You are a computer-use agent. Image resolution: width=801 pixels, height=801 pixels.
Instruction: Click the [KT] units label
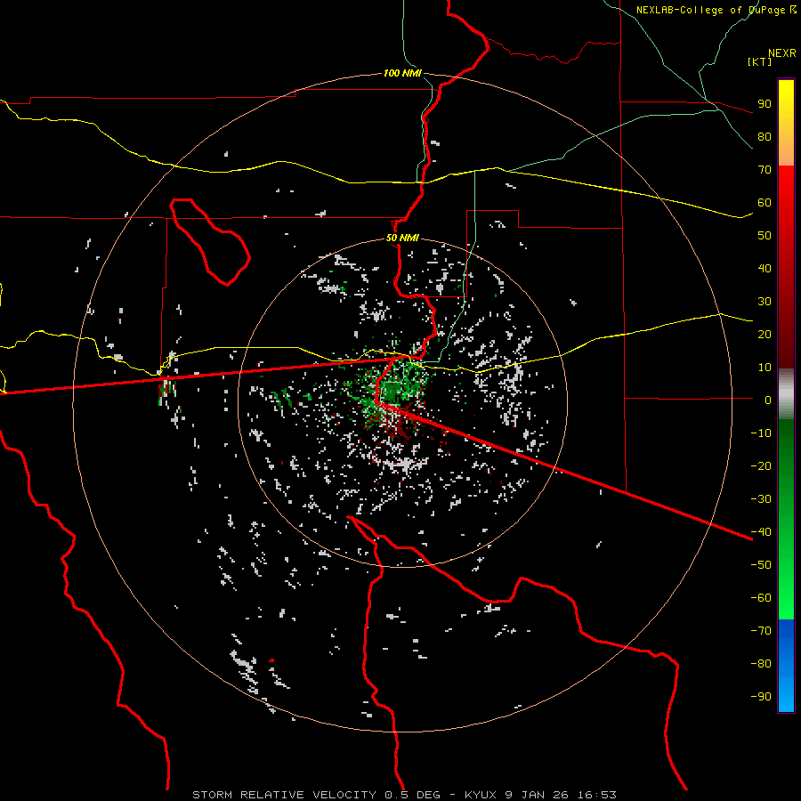pyautogui.click(x=760, y=61)
